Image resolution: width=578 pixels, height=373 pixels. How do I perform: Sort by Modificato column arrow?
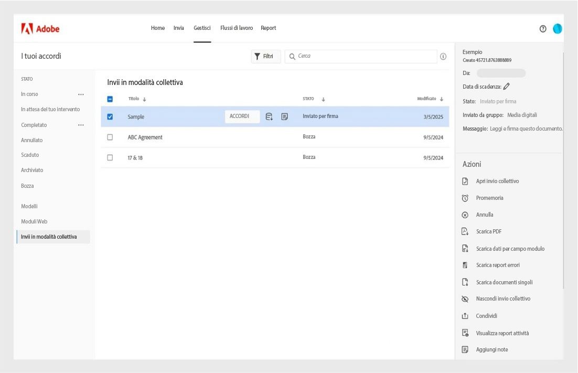(441, 98)
